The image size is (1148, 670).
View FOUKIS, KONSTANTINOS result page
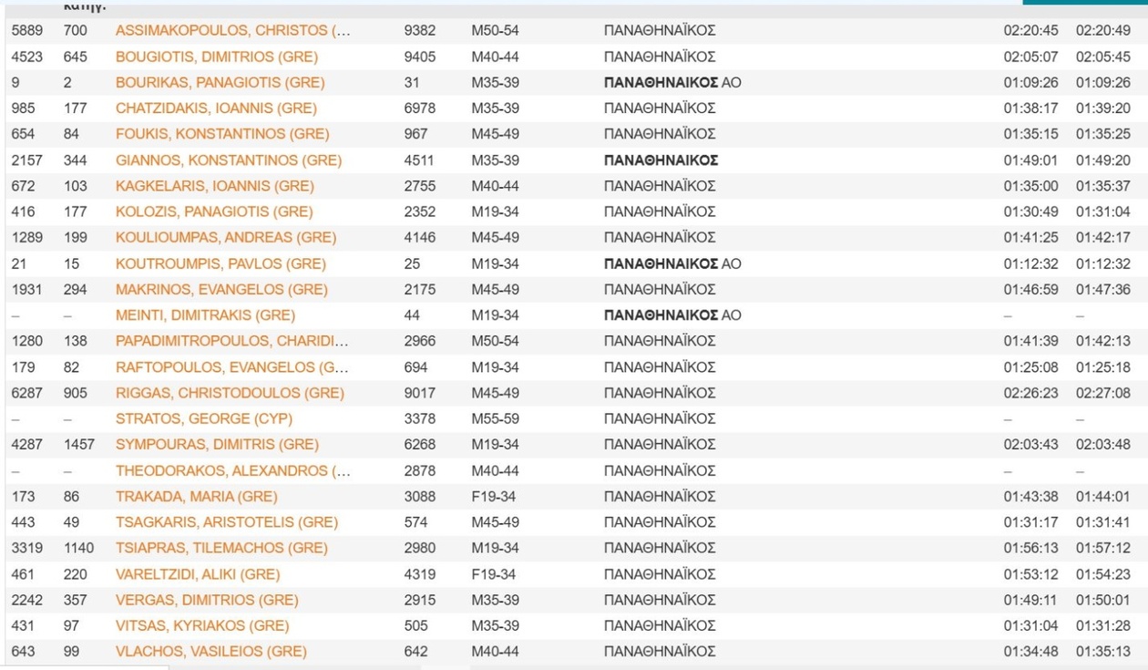click(x=223, y=134)
